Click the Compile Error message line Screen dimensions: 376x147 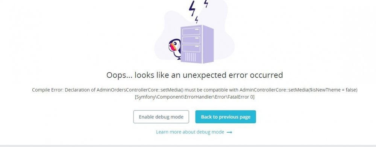click(x=194, y=90)
